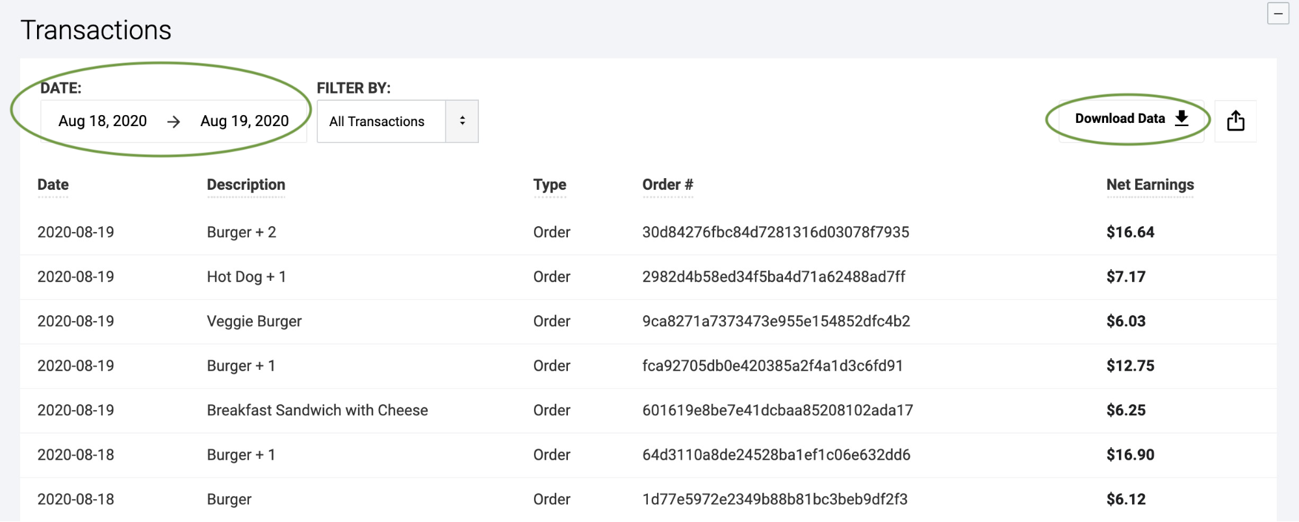Viewport: 1299px width, 522px height.
Task: Click the $6.12 net earnings value
Action: coord(1126,500)
